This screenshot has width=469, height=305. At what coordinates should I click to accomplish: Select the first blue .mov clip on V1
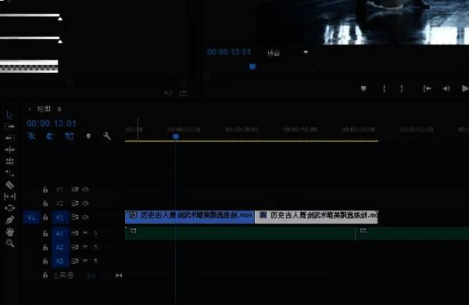pos(189,217)
